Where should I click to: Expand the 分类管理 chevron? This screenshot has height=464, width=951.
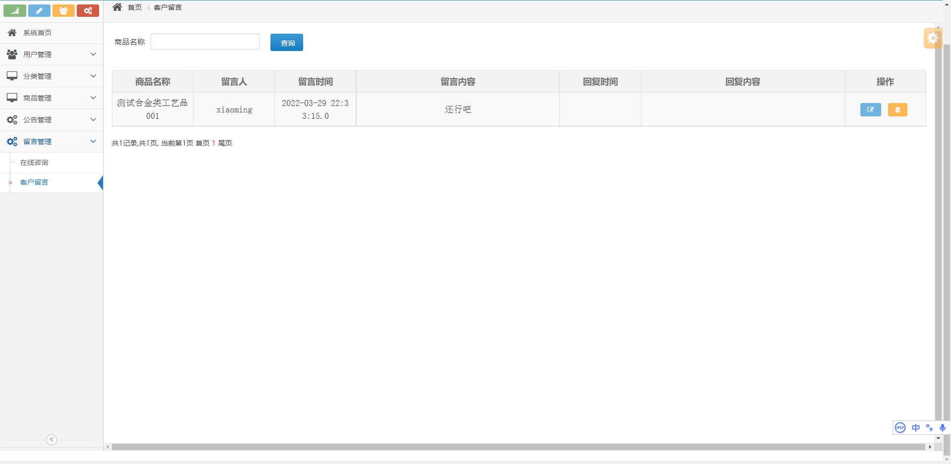point(93,76)
